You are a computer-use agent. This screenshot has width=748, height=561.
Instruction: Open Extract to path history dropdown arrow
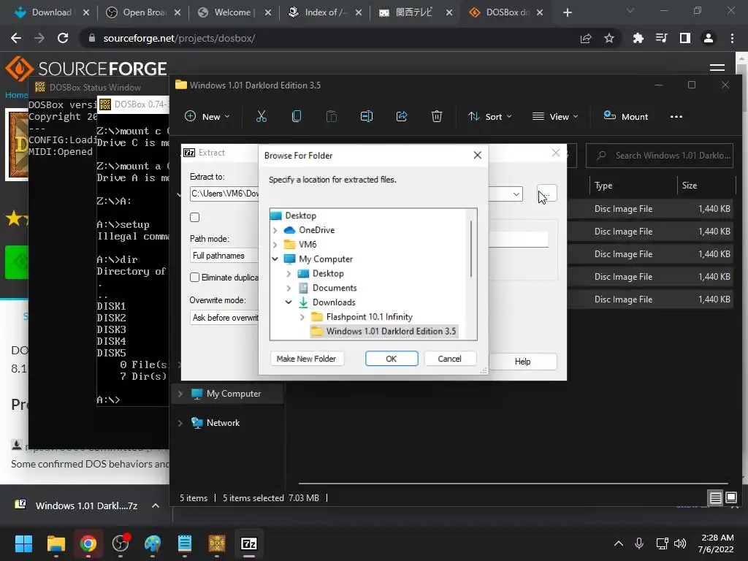(516, 194)
